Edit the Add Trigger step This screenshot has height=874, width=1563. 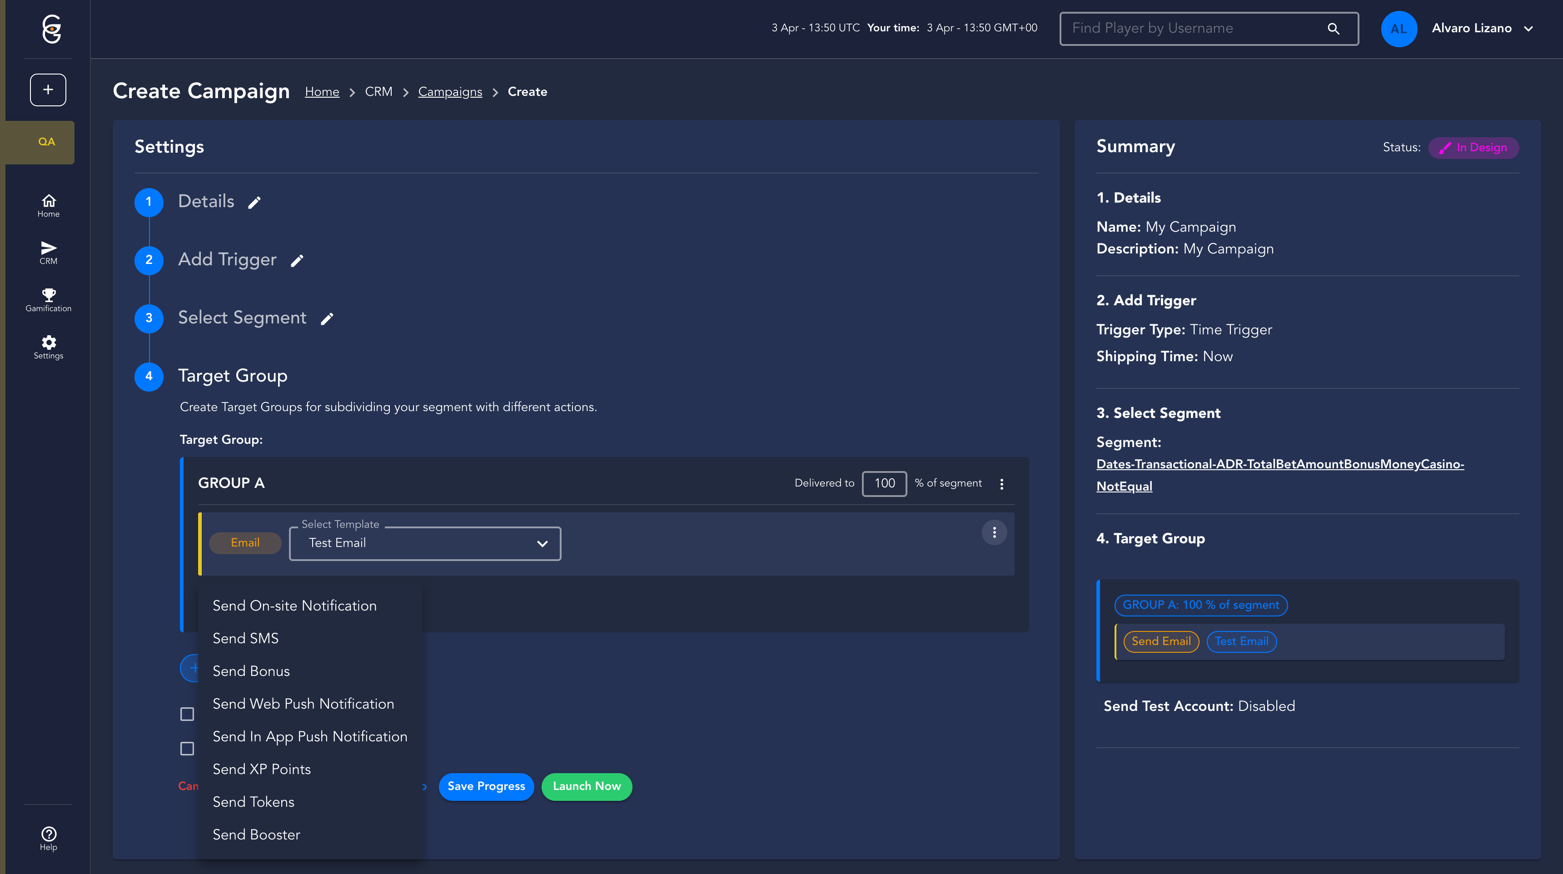pyautogui.click(x=297, y=261)
